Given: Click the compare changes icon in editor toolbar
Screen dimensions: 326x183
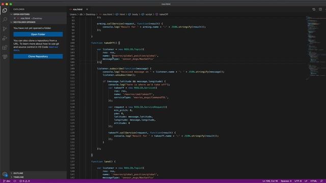Looking at the screenshot, I should tap(314, 9).
